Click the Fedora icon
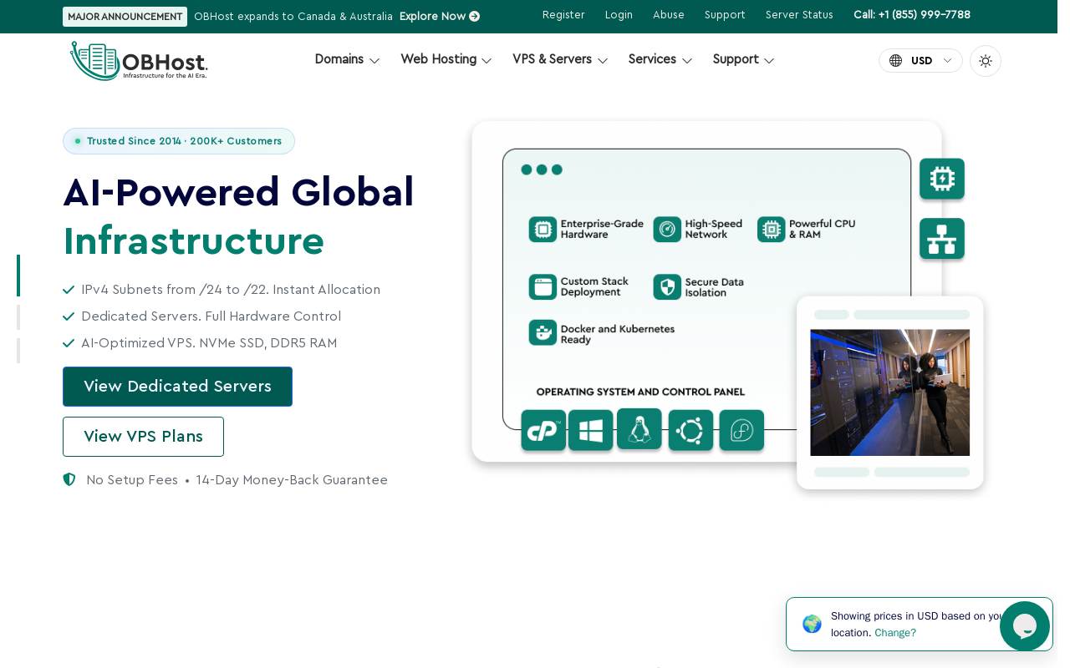Viewport: 1070px width, 668px height. [741, 430]
